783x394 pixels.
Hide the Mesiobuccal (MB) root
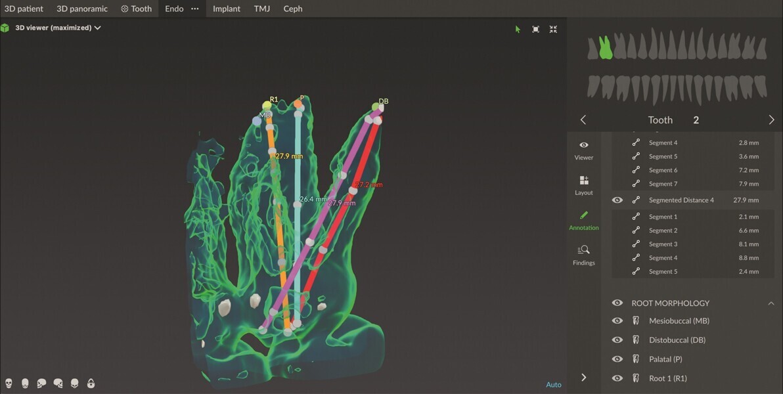point(617,321)
